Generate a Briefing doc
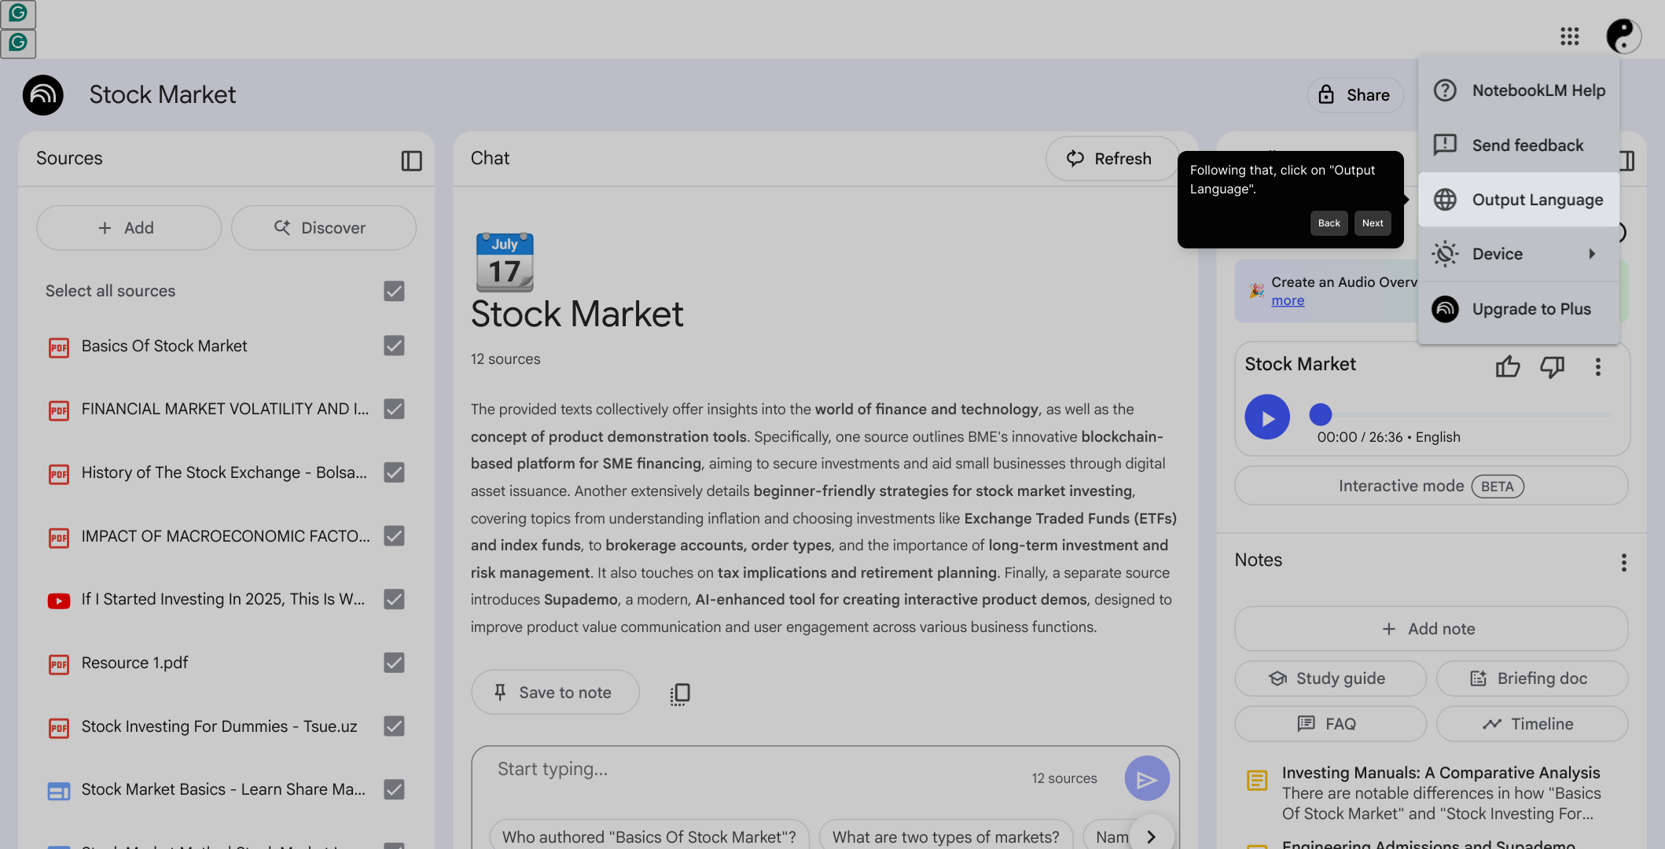The image size is (1665, 849). tap(1531, 678)
